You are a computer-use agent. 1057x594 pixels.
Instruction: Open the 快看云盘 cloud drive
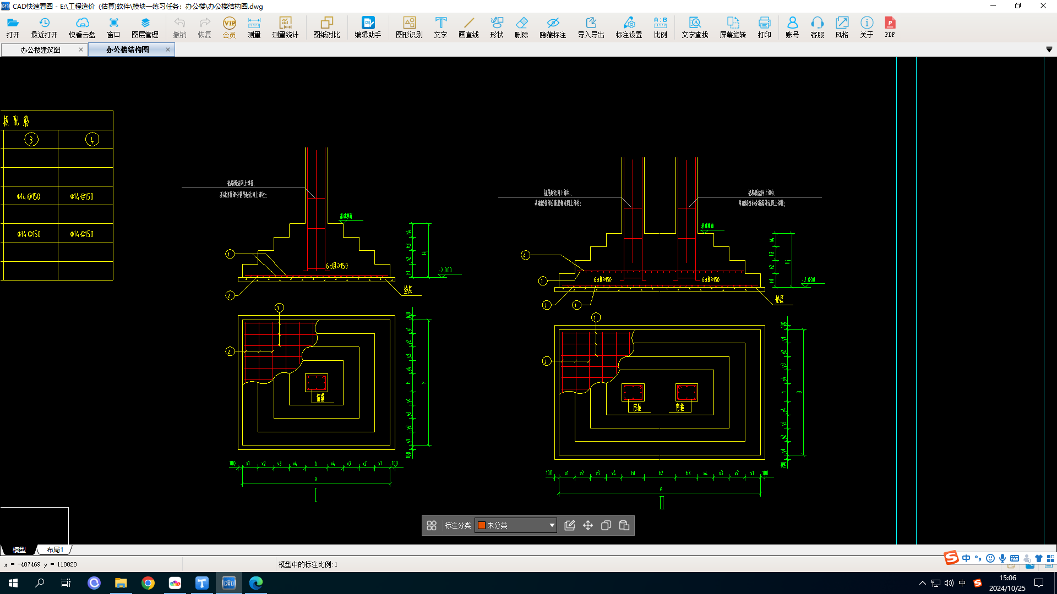coord(82,28)
